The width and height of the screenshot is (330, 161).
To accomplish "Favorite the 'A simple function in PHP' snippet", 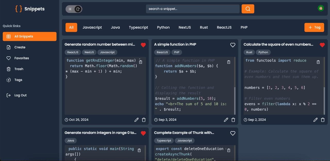I will click(x=233, y=45).
